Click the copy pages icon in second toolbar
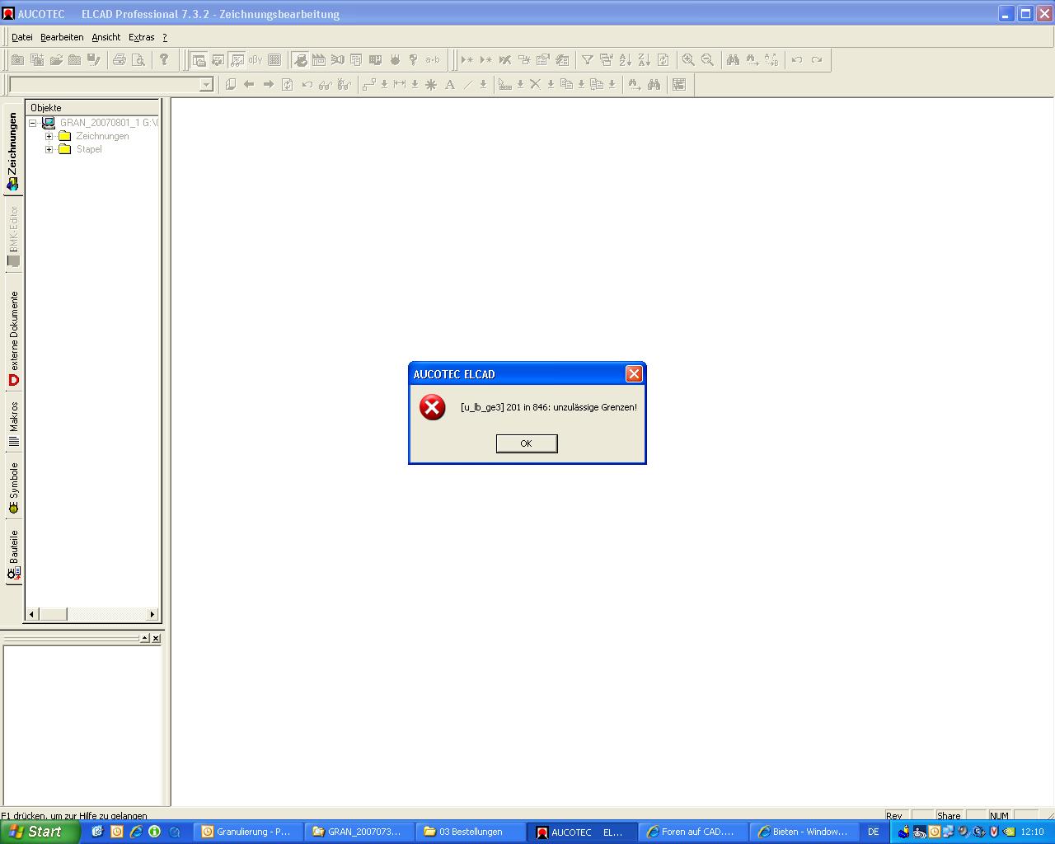The image size is (1055, 844). [x=566, y=84]
